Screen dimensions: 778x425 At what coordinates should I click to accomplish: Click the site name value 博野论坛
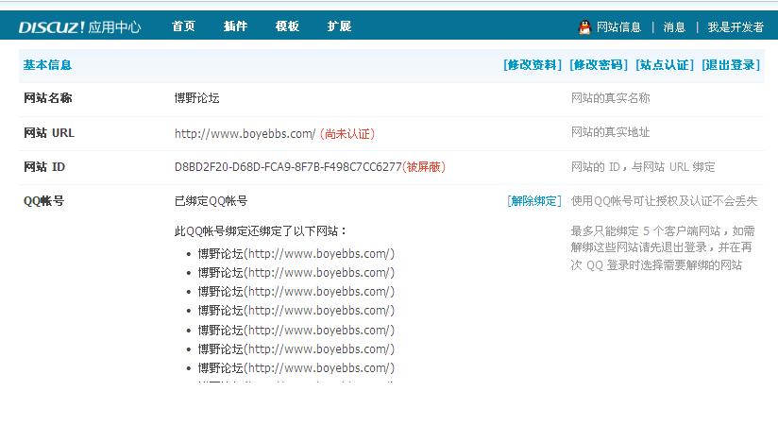click(x=197, y=98)
